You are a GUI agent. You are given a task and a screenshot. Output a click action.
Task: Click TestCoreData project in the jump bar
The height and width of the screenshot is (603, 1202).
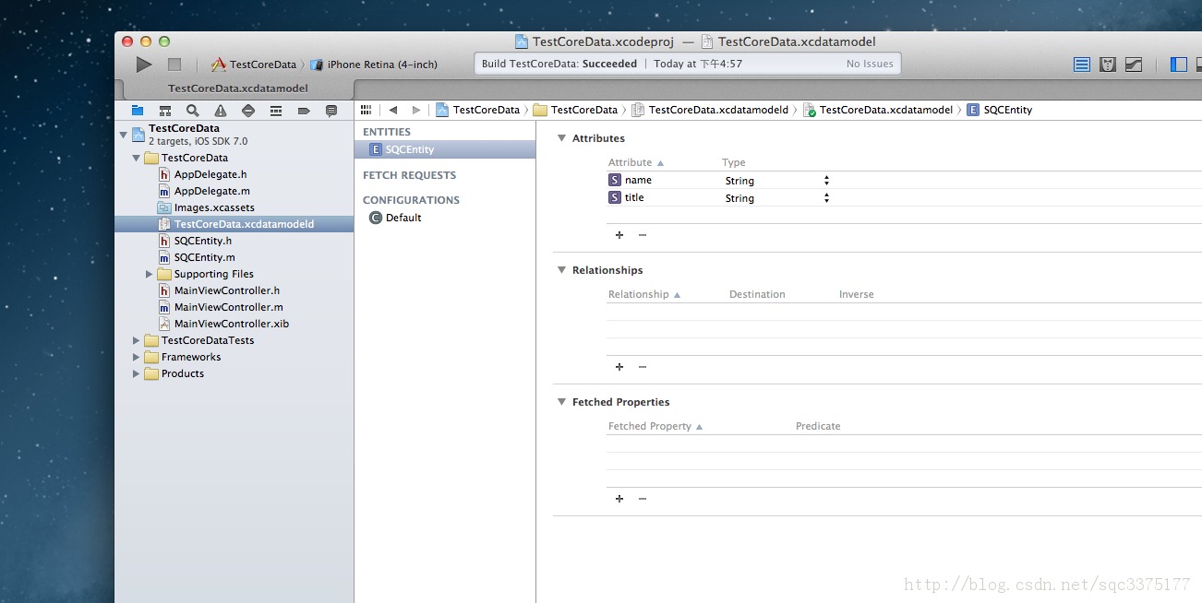click(x=478, y=110)
